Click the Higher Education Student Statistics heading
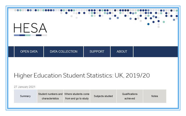Image resolution: width=186 pixels, height=116 pixels. coord(82,75)
